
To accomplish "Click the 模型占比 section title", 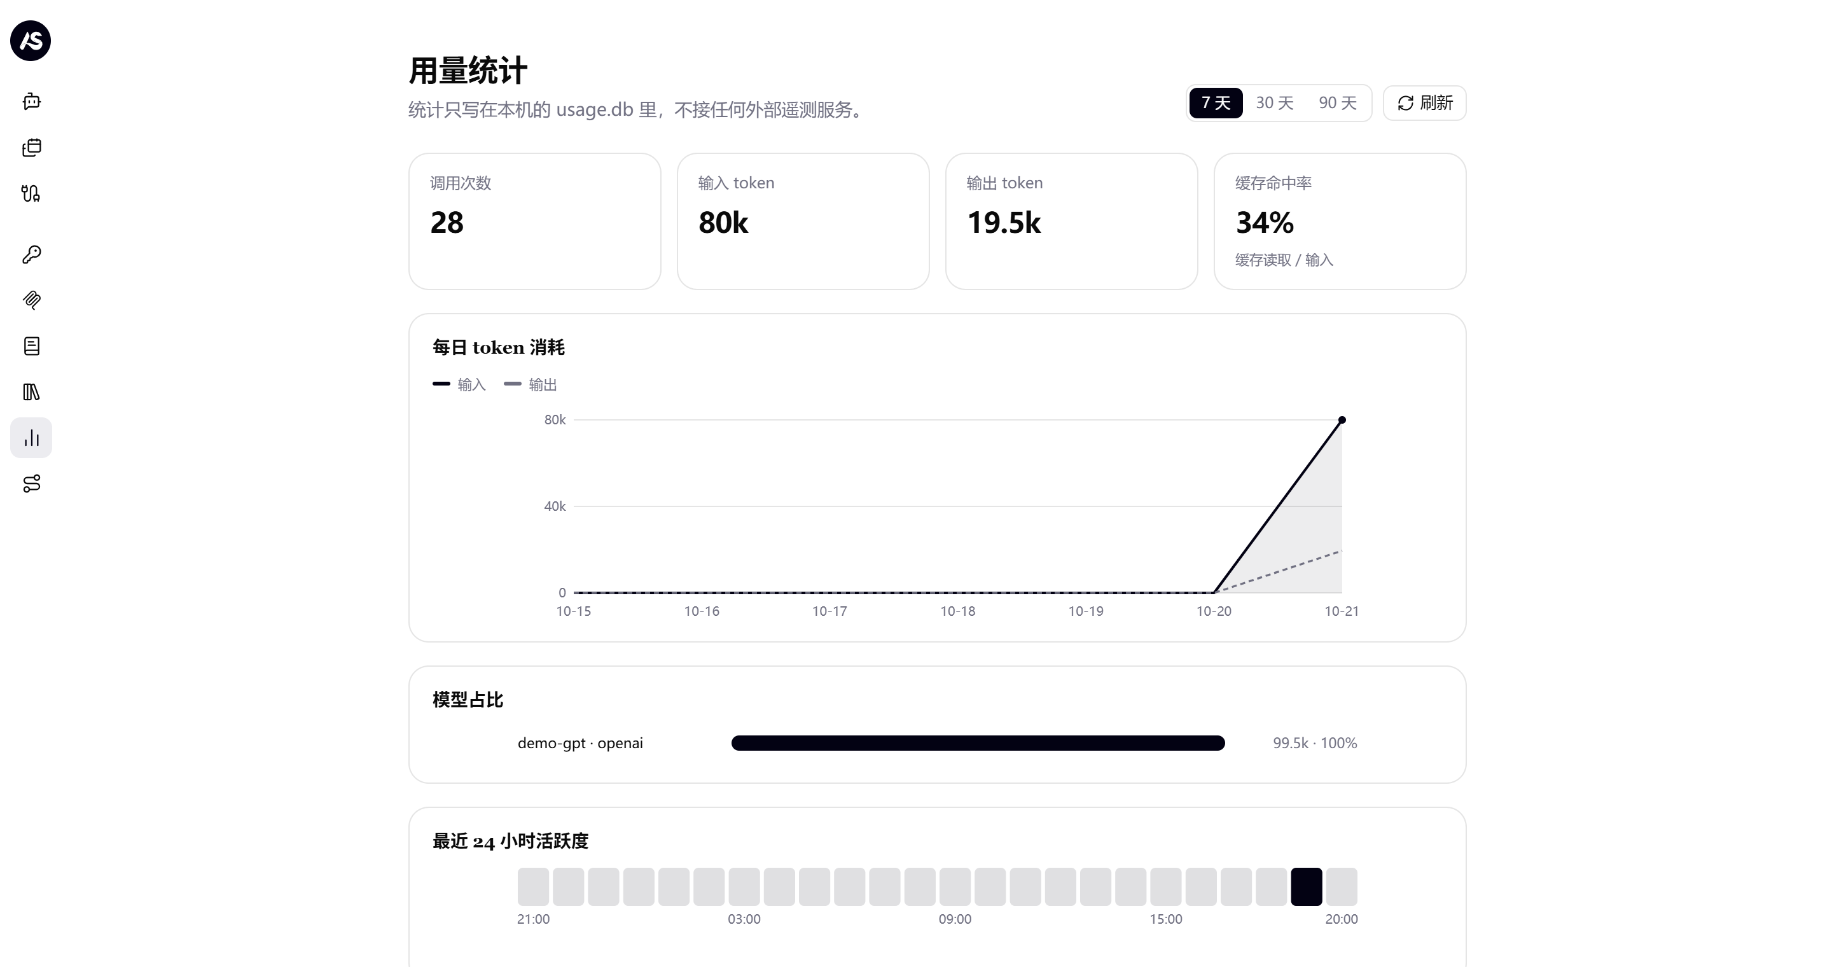I will [x=468, y=700].
